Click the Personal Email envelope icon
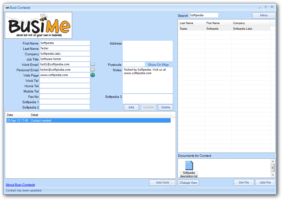Screen dimensions: 282x200 click(x=93, y=70)
